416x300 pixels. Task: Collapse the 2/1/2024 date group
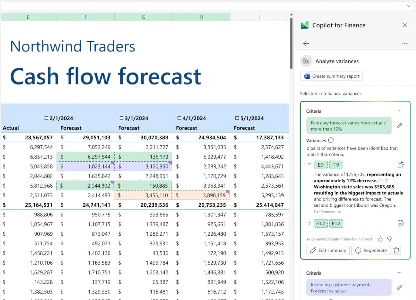pos(46,118)
